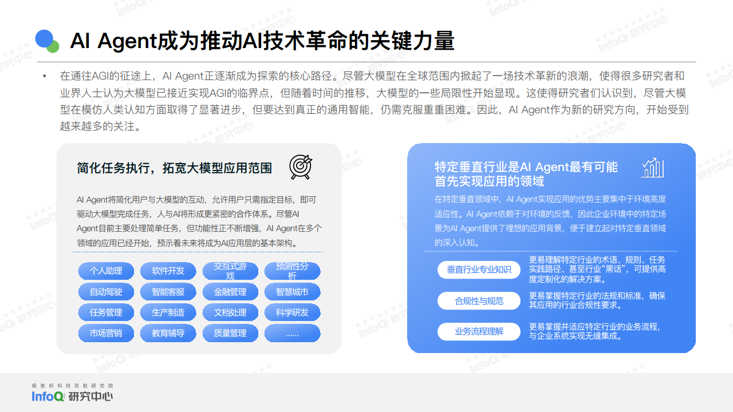Viewport: 733px width, 412px height.
Task: Click intro paragraph starting 在通往AGI的征途上
Action: click(x=374, y=101)
